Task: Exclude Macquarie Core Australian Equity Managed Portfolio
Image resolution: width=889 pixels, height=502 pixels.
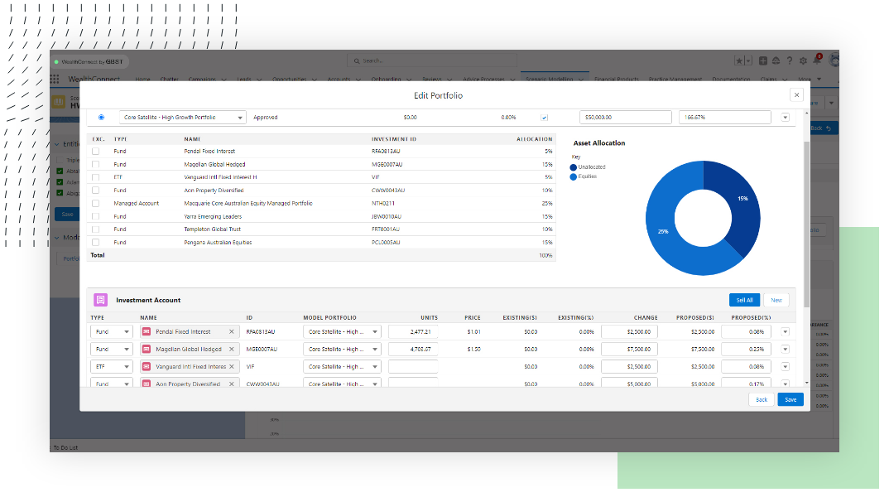Action: pos(95,203)
